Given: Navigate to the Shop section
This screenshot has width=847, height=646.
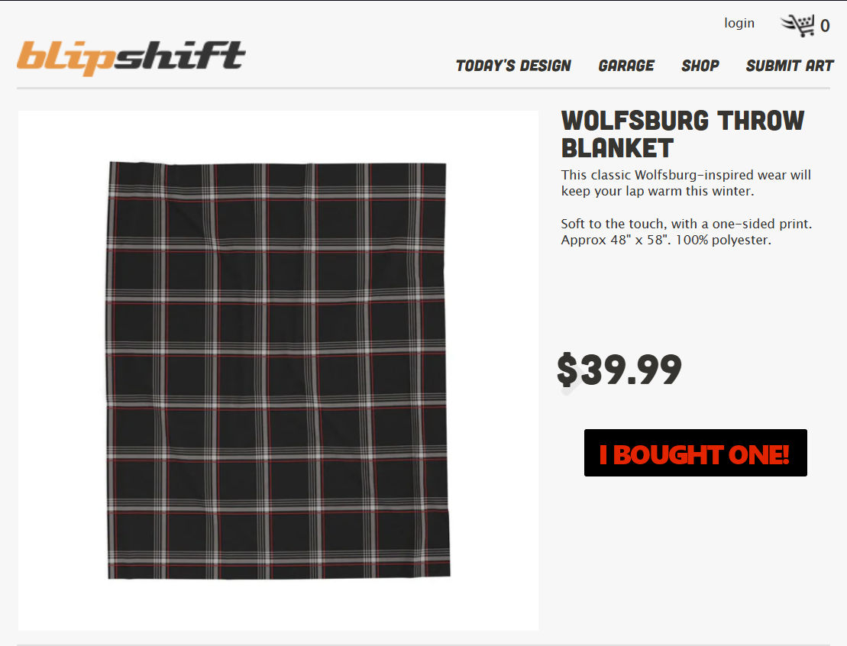Looking at the screenshot, I should pyautogui.click(x=700, y=66).
